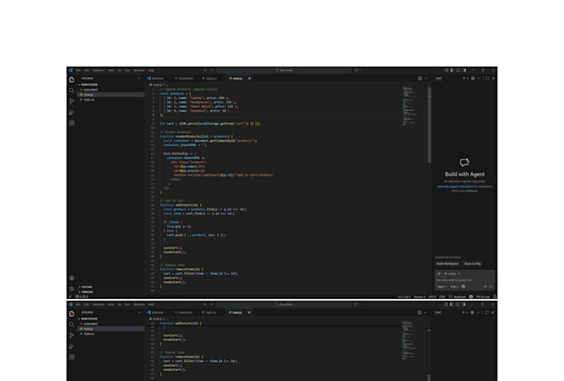This screenshot has height=381, width=564.
Task: Start new chat with plus icon, upper window
Action: [x=464, y=78]
